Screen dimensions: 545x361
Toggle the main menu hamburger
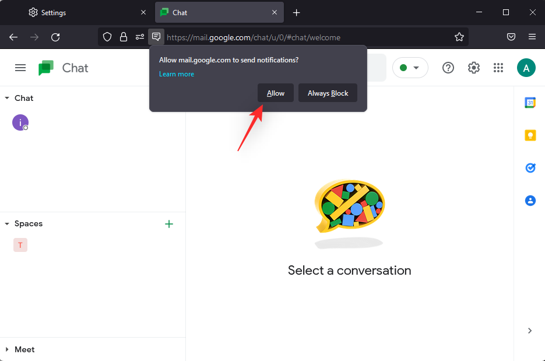[x=20, y=68]
